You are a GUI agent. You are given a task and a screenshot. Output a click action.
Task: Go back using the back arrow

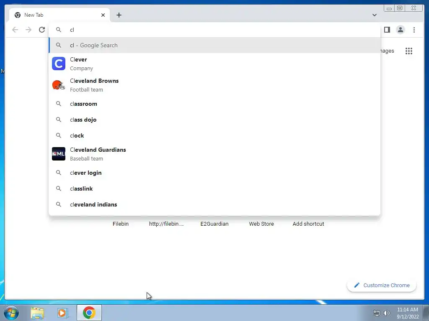[x=15, y=30]
